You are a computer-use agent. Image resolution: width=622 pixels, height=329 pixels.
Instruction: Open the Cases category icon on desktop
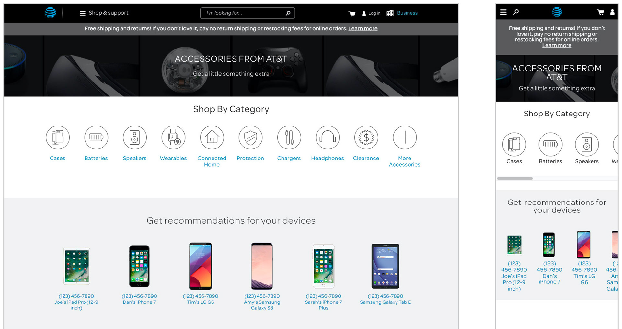(58, 137)
